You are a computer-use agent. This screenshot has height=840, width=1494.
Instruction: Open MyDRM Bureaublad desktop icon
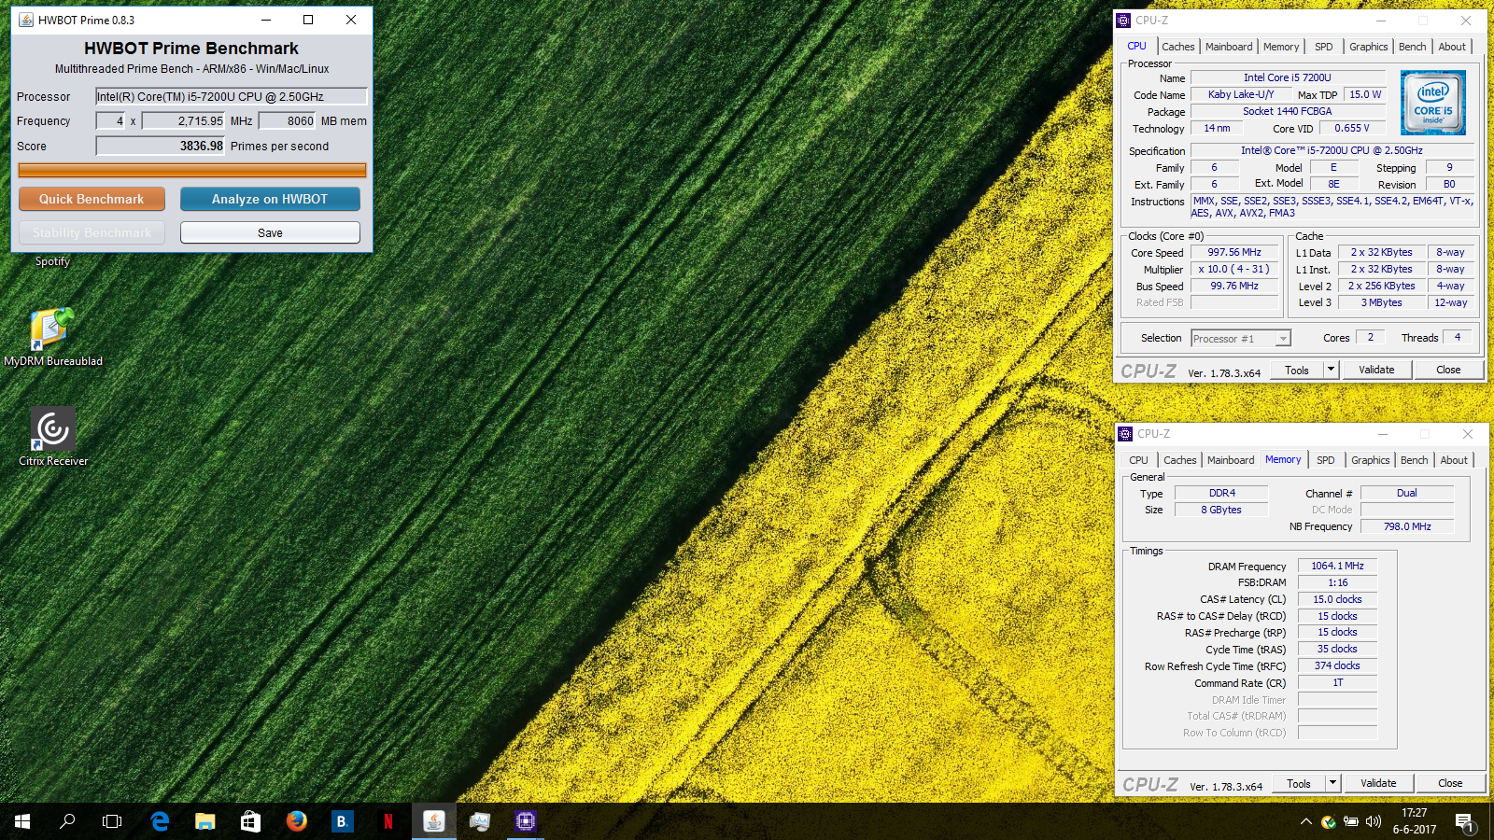52,337
